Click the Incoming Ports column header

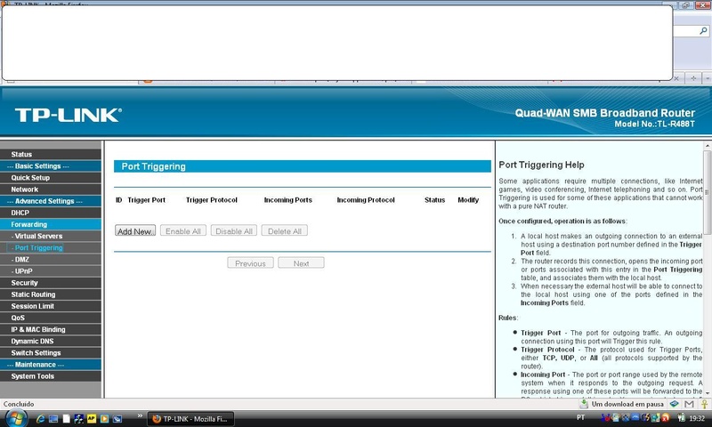(287, 199)
